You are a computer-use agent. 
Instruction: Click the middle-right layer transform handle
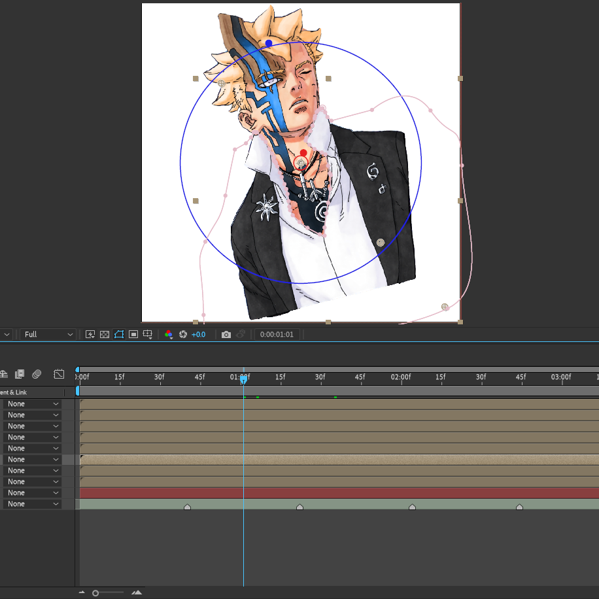[460, 201]
